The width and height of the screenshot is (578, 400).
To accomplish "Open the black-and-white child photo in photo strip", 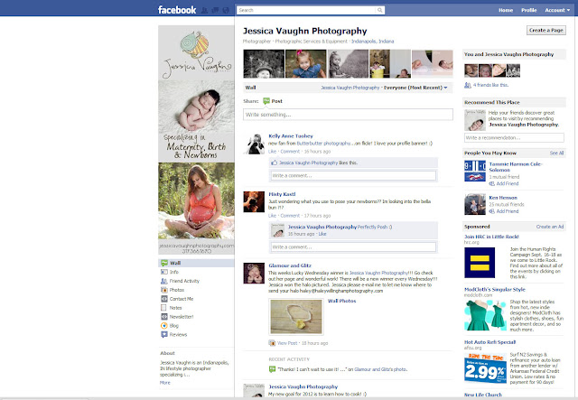I will (x=264, y=64).
